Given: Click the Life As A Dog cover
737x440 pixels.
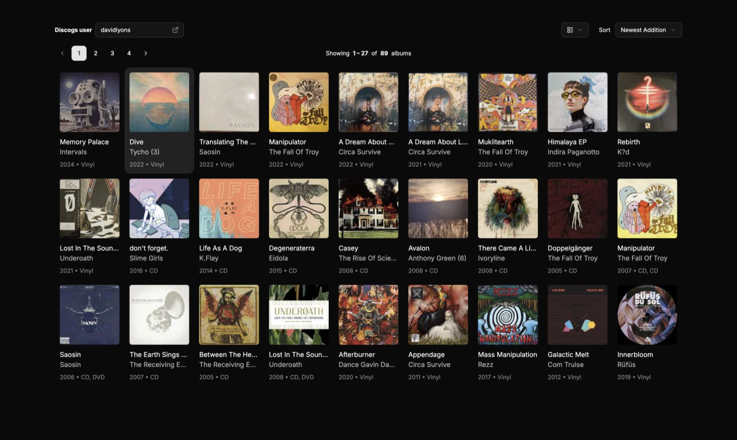Looking at the screenshot, I should coord(229,208).
